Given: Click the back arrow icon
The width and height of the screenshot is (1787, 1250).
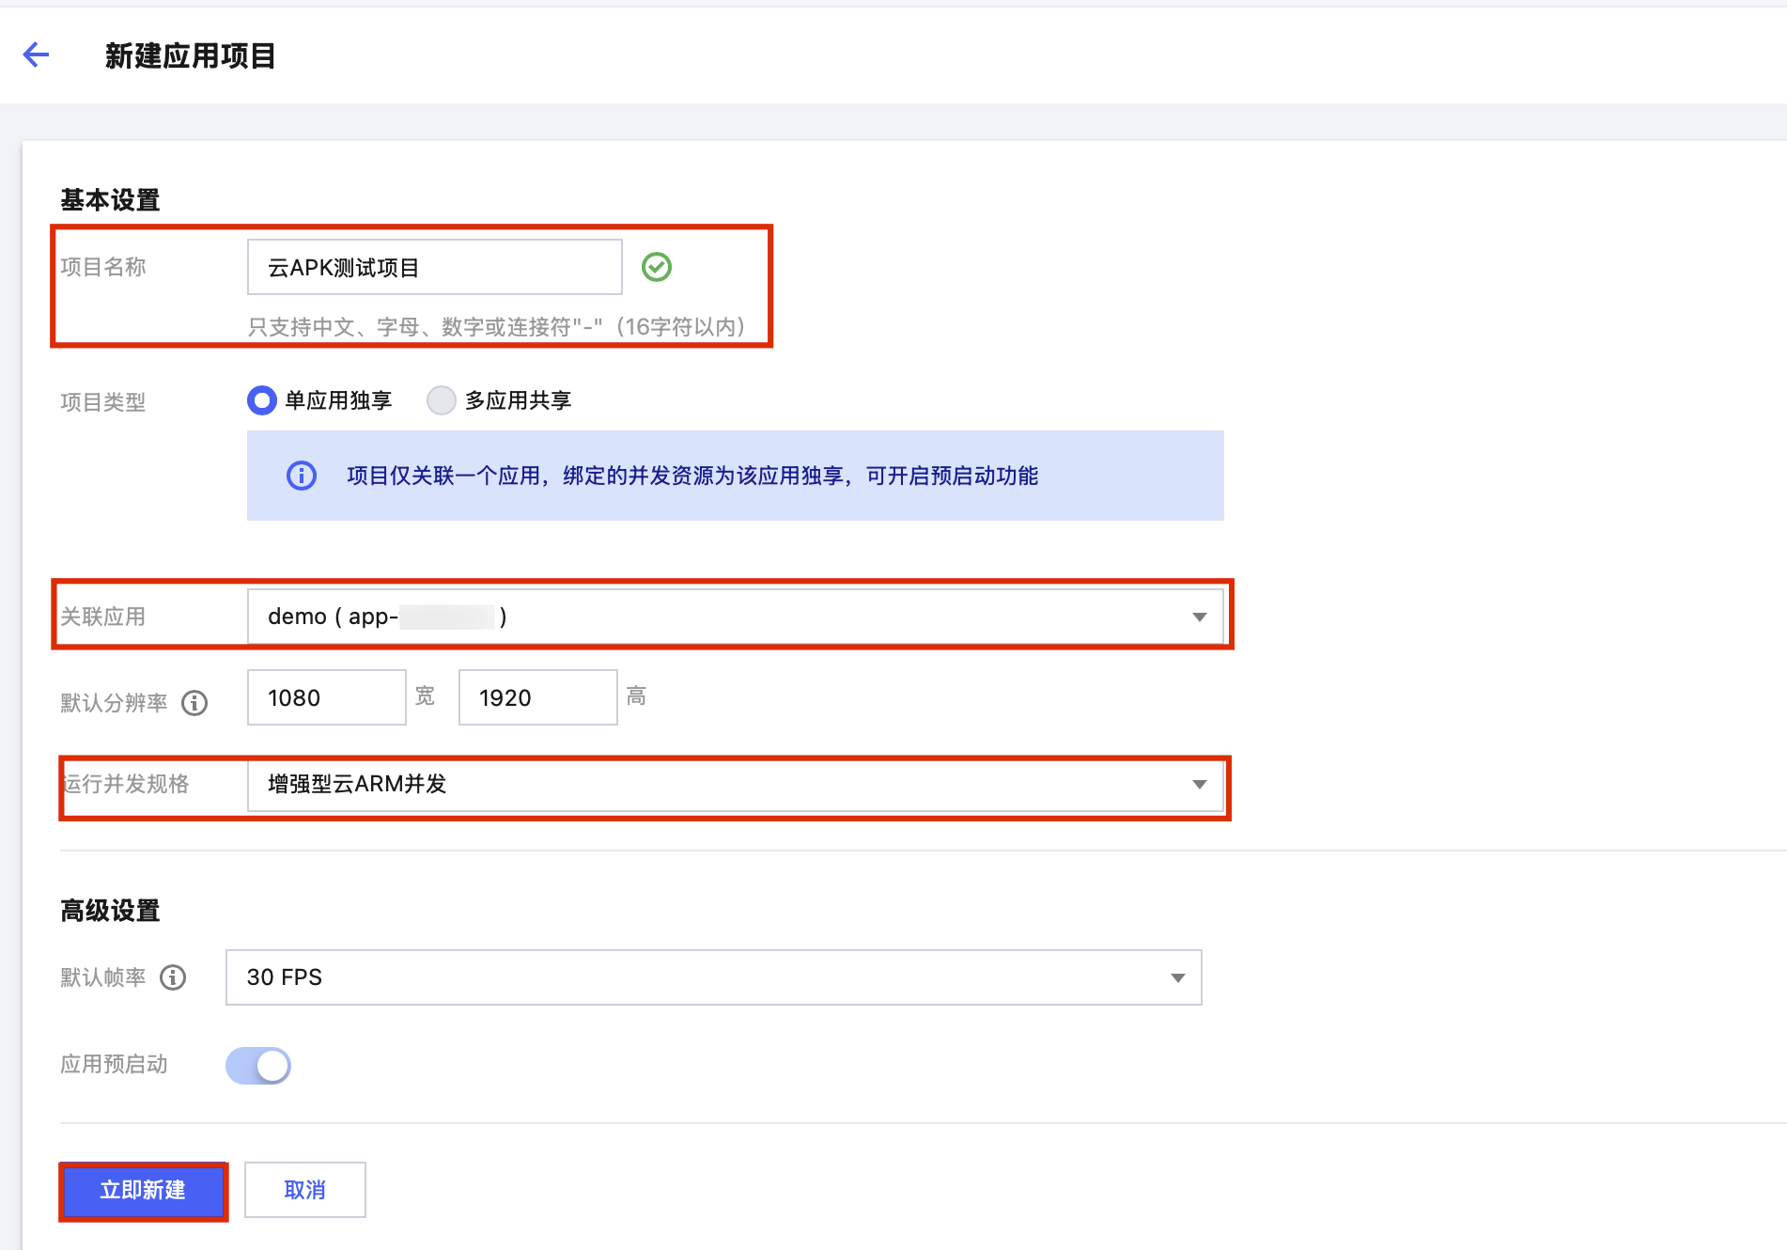Looking at the screenshot, I should (36, 55).
